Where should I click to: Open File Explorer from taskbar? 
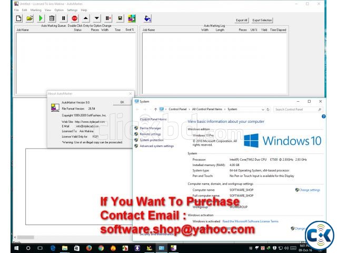(x=65, y=248)
